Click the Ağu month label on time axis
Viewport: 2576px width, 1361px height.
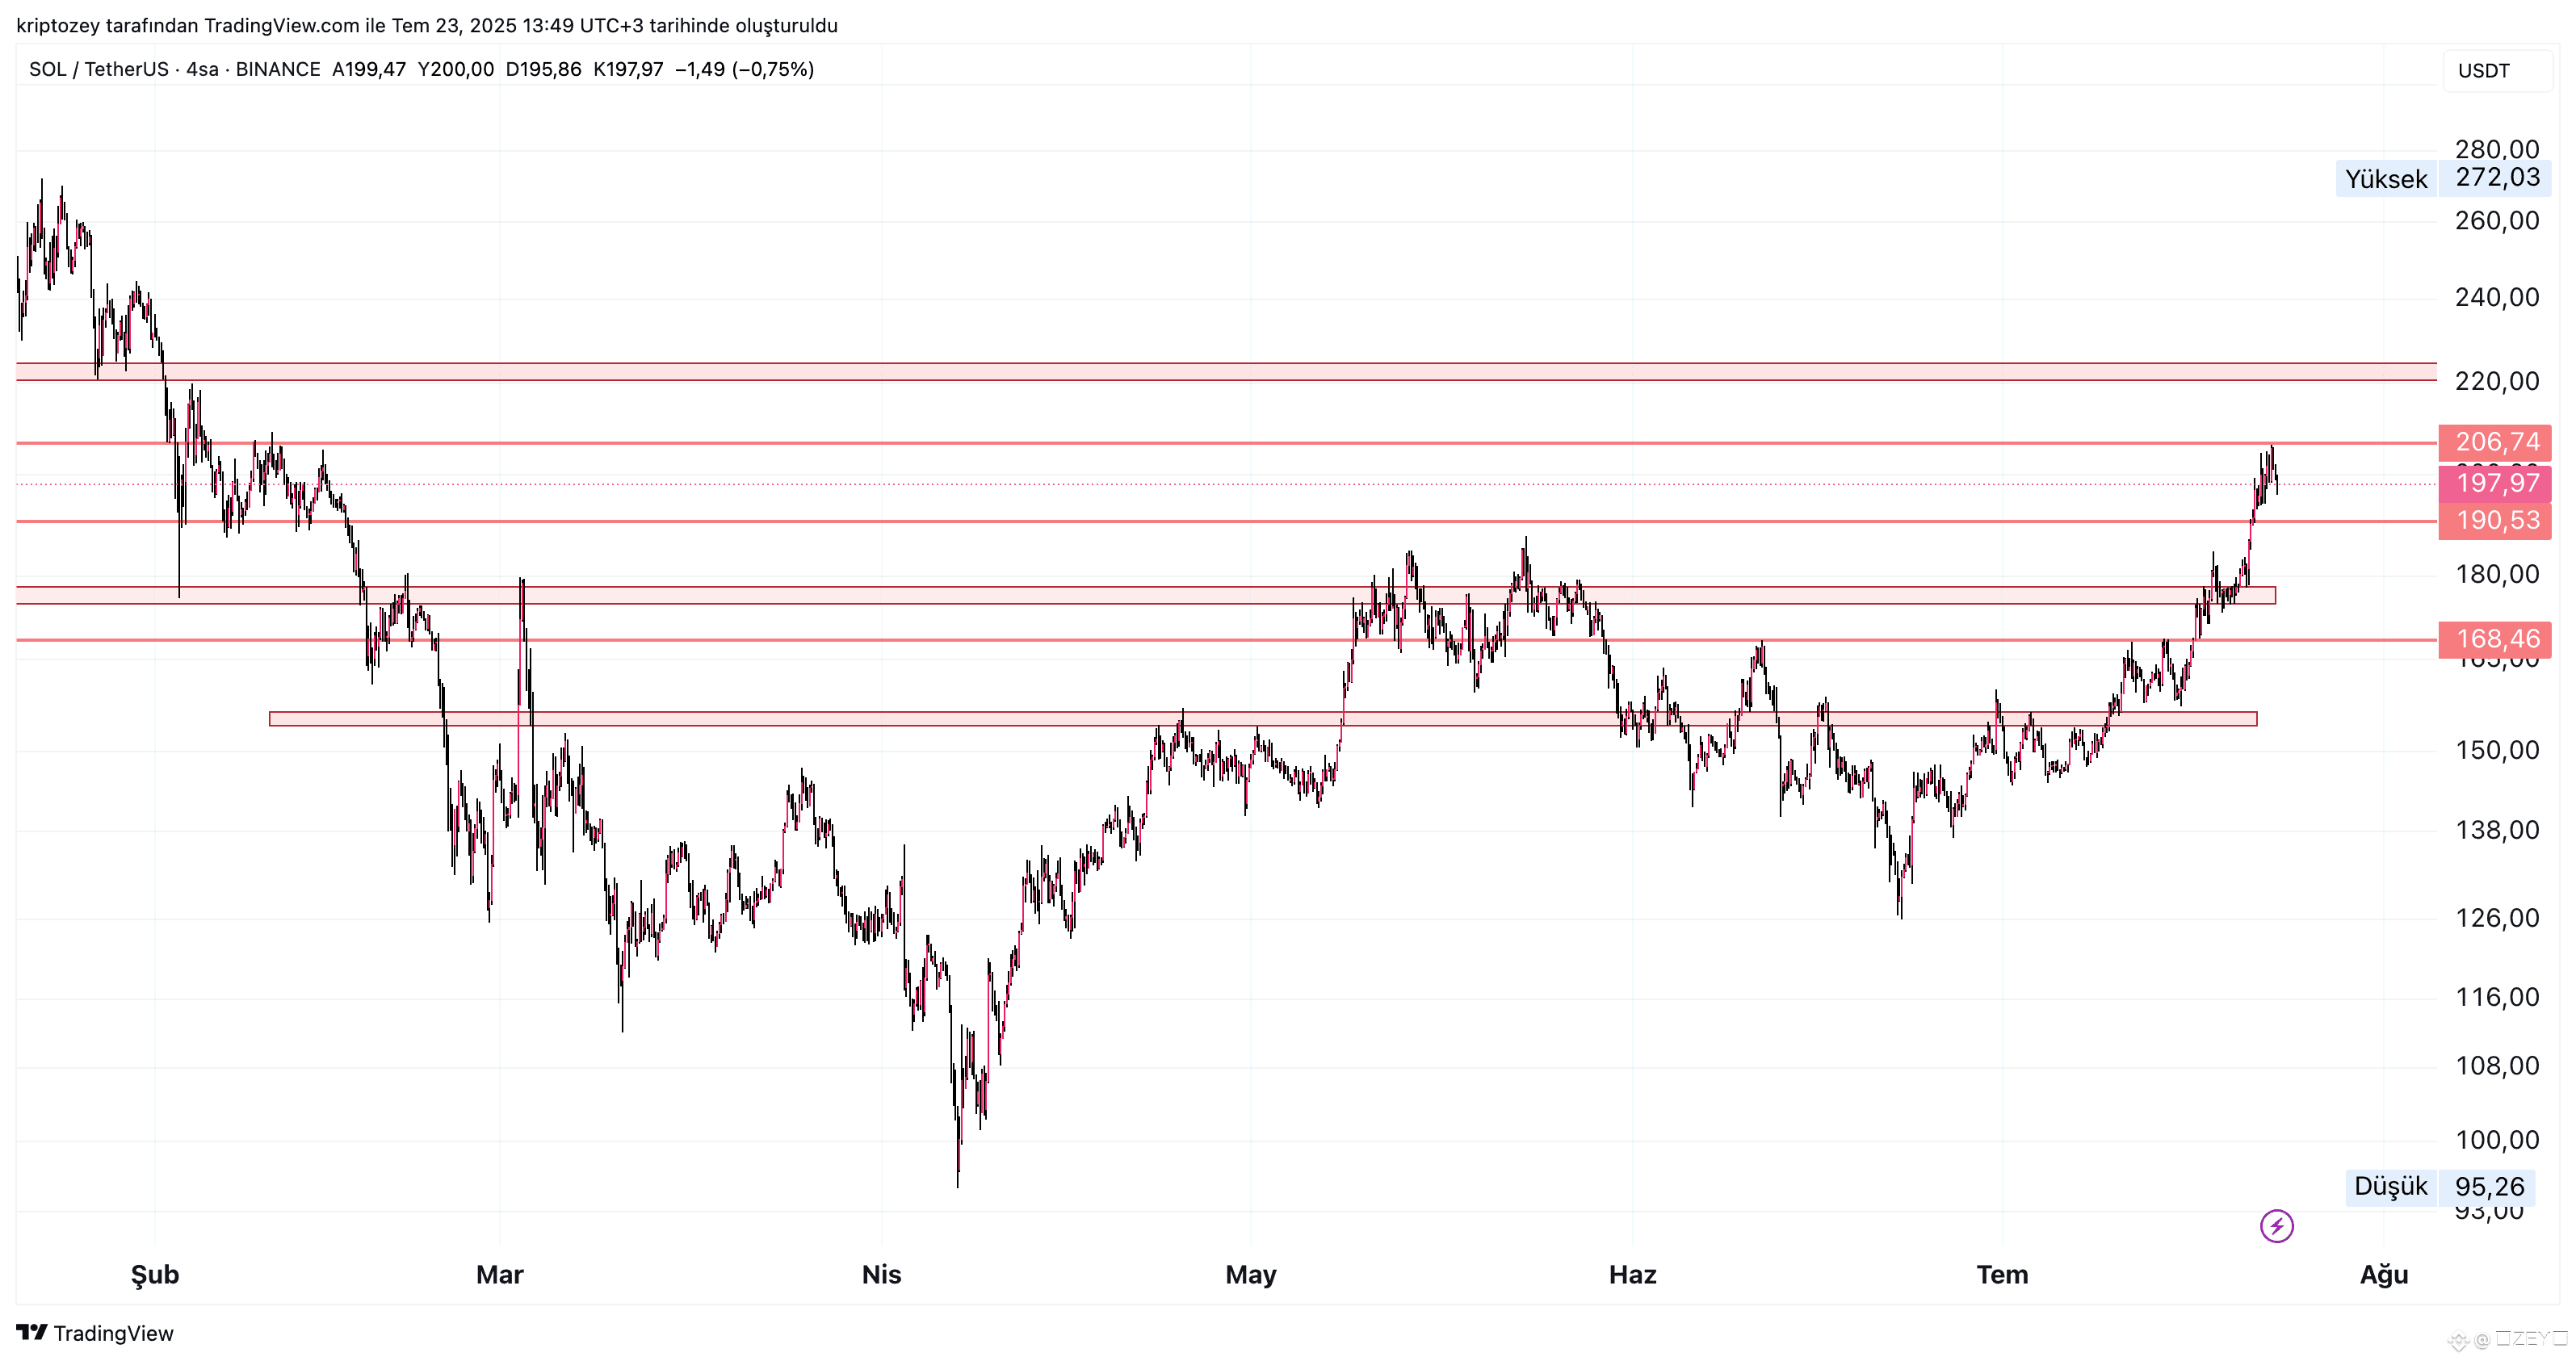[x=2385, y=1276]
